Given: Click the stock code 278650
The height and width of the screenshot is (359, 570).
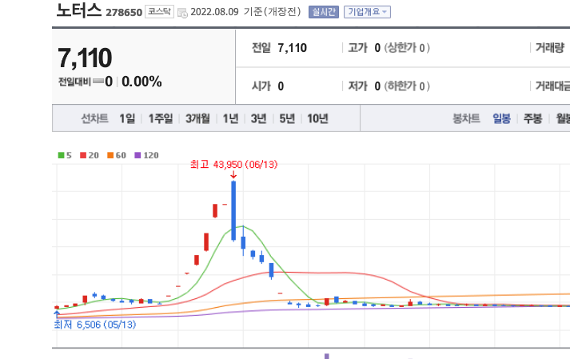Looking at the screenshot, I should coord(124,12).
